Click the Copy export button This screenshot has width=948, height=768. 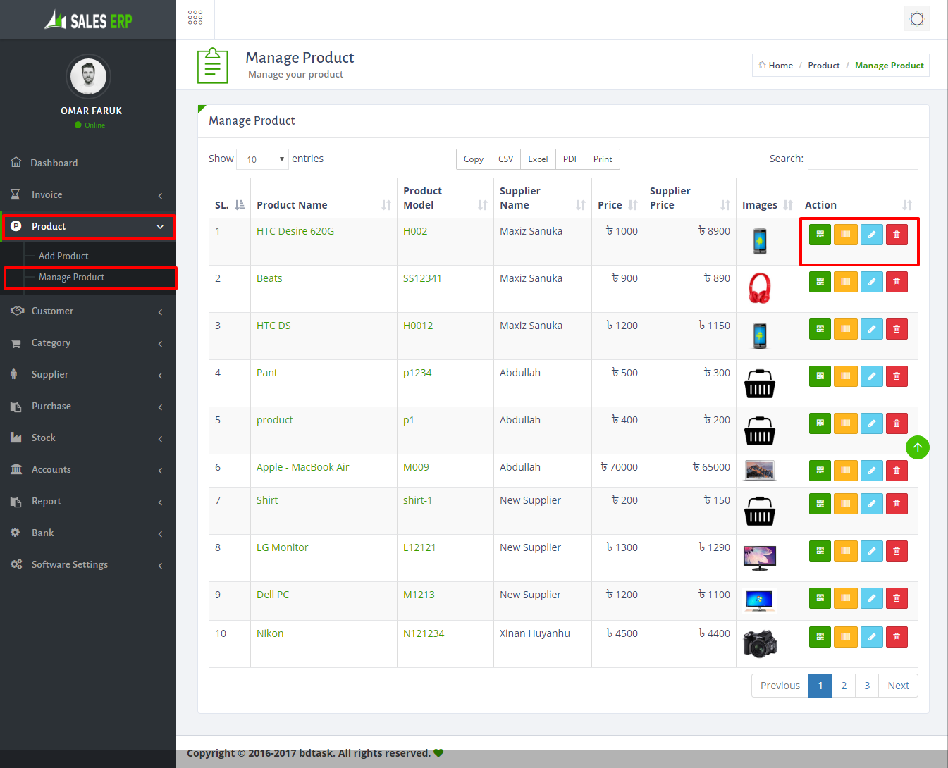point(474,159)
